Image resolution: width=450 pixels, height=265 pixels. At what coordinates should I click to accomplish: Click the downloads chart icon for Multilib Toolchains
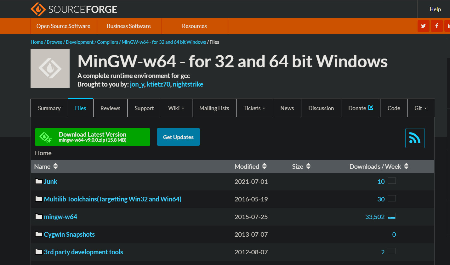click(392, 198)
